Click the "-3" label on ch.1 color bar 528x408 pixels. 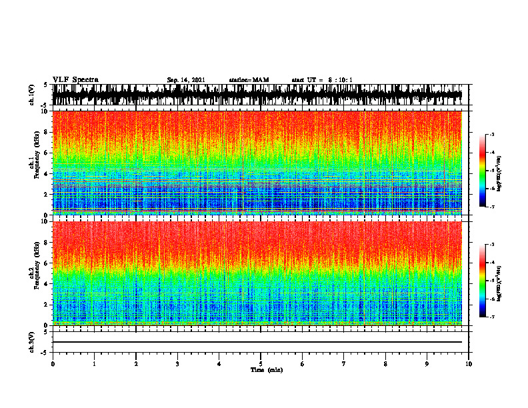(x=492, y=134)
